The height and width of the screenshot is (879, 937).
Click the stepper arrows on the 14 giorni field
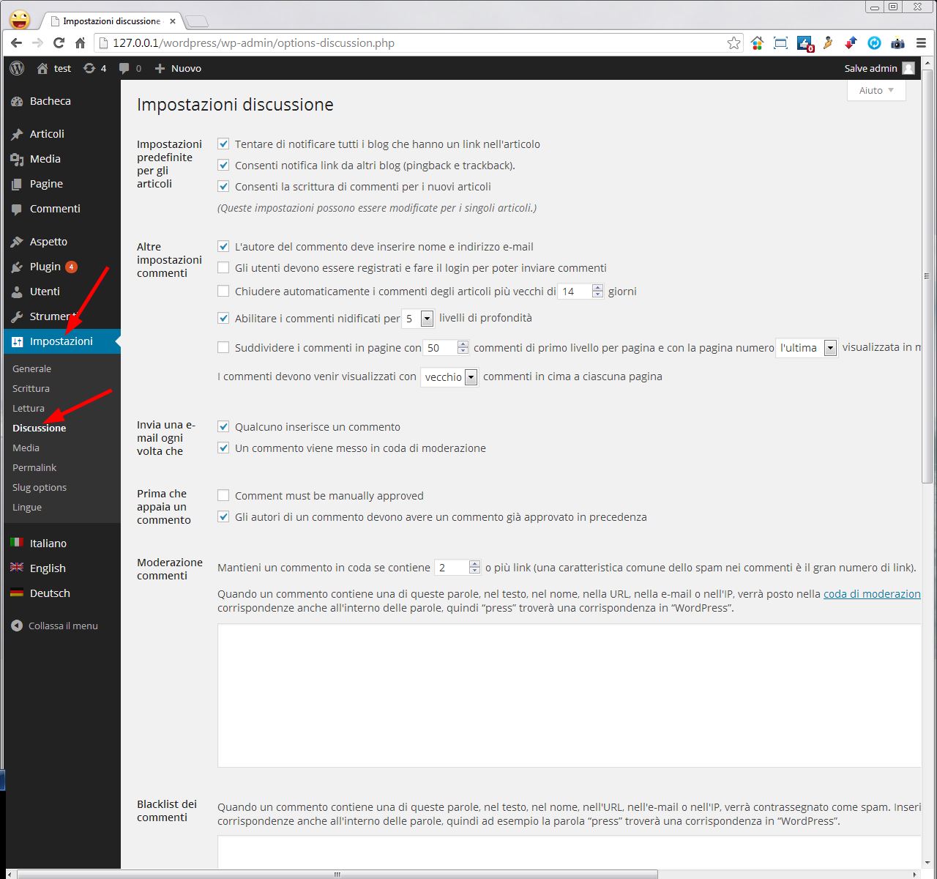tap(598, 292)
